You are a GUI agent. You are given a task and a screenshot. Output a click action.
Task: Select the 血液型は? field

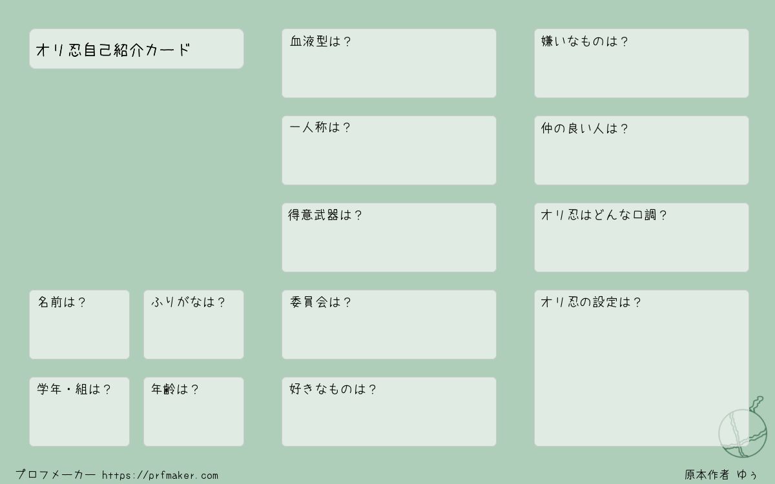click(x=389, y=63)
